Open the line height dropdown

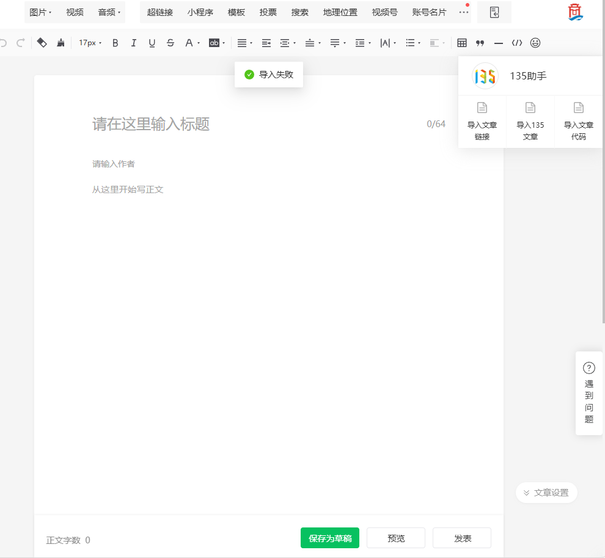(363, 43)
